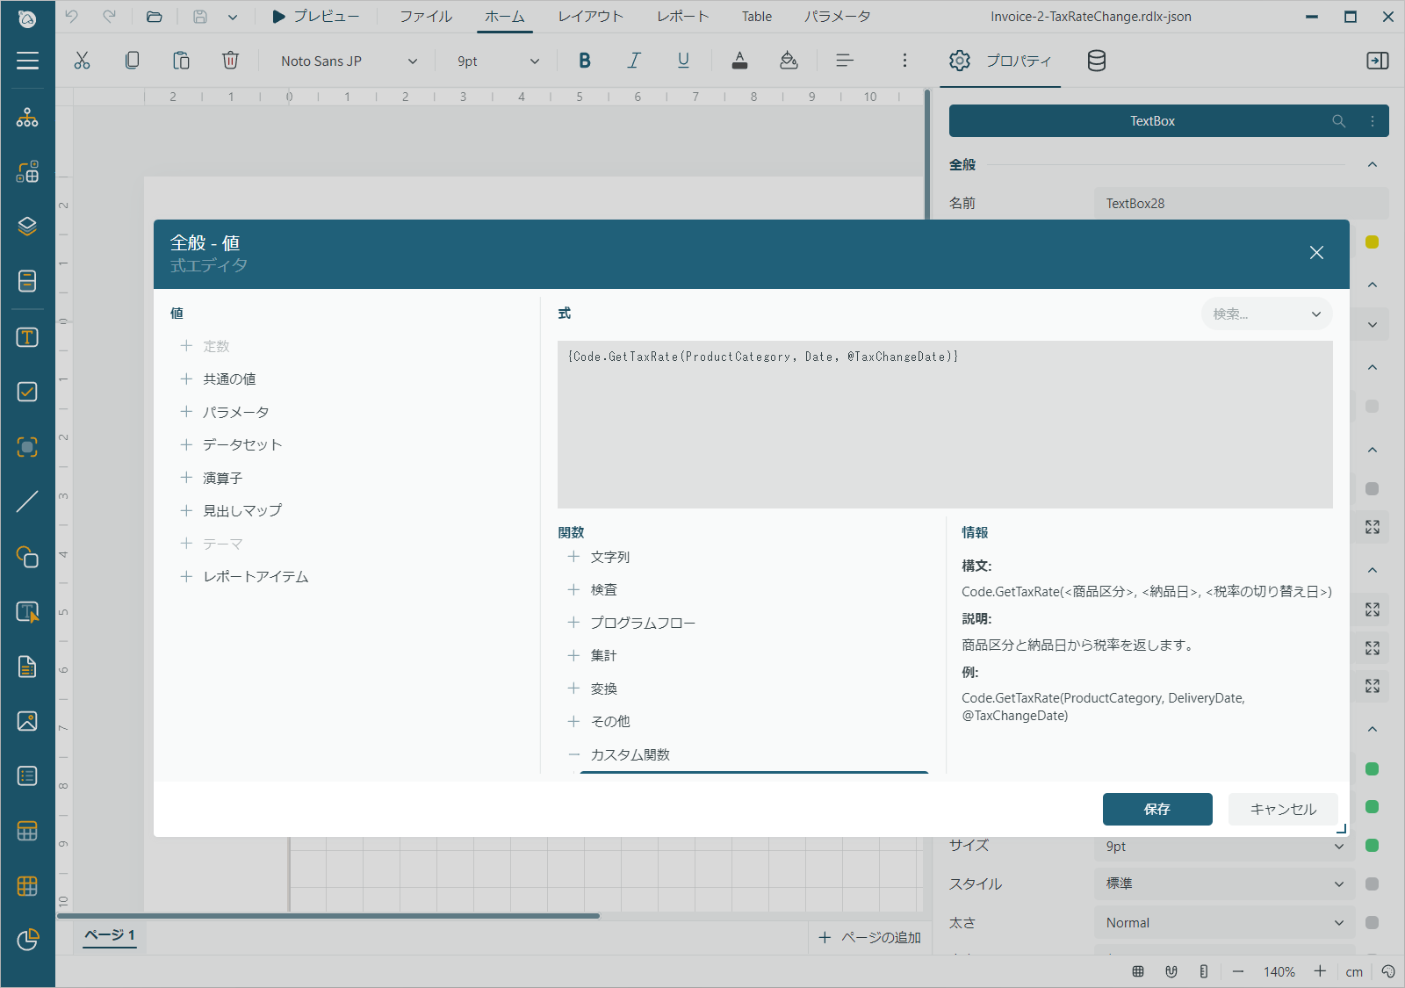Image resolution: width=1405 pixels, height=988 pixels.
Task: Open the hamburger menu in sidebar
Action: click(27, 61)
